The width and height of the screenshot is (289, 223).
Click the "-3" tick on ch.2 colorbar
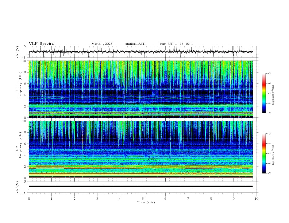point(269,134)
